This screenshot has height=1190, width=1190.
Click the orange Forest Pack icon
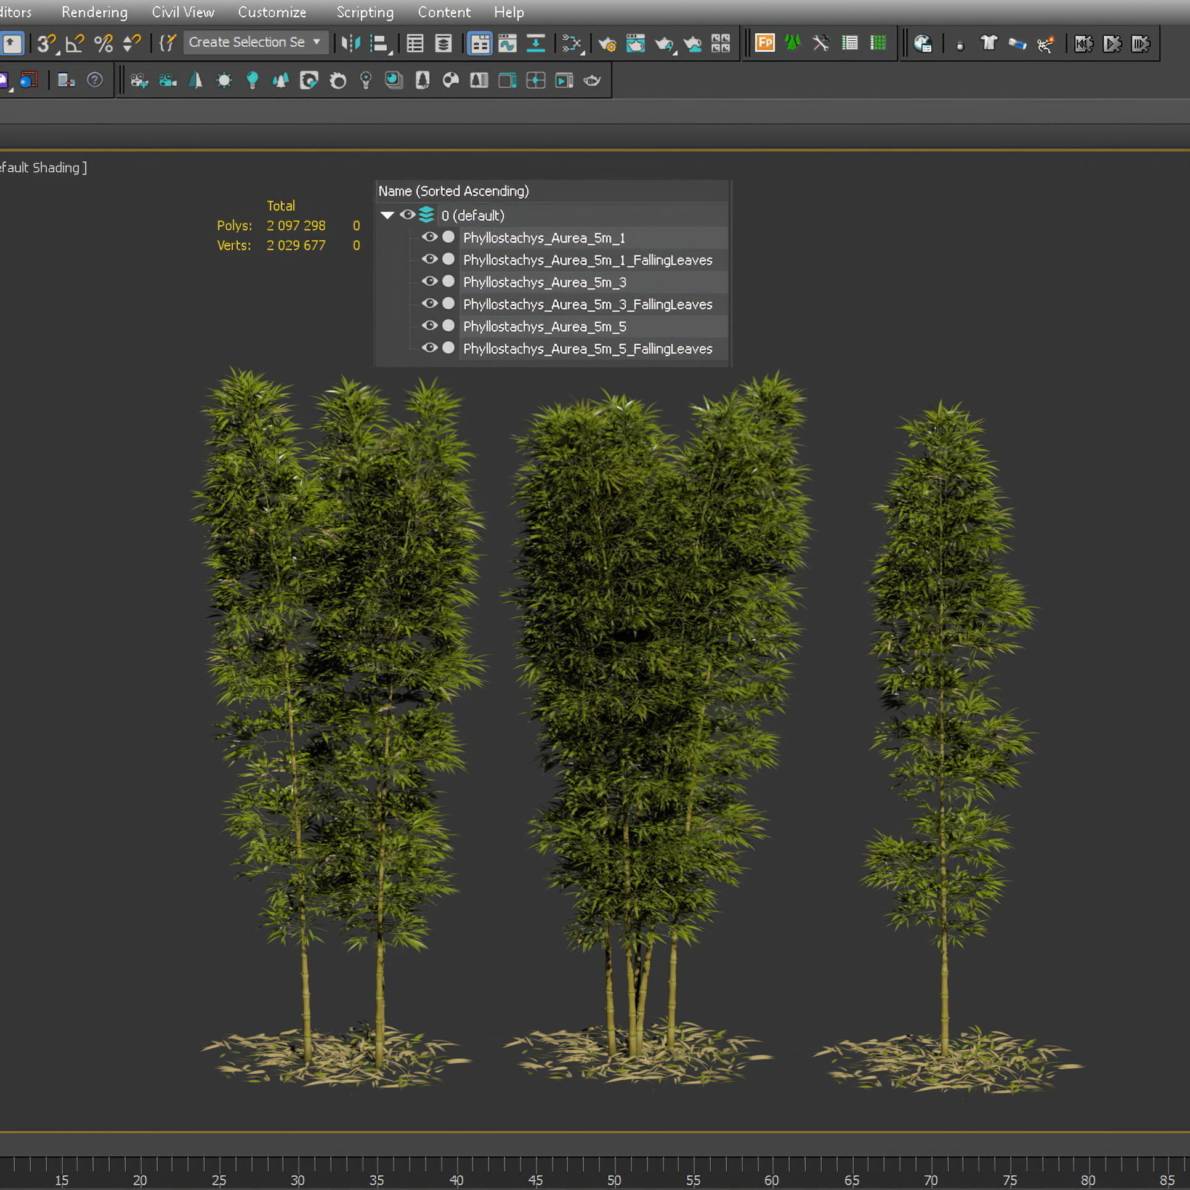pyautogui.click(x=765, y=42)
